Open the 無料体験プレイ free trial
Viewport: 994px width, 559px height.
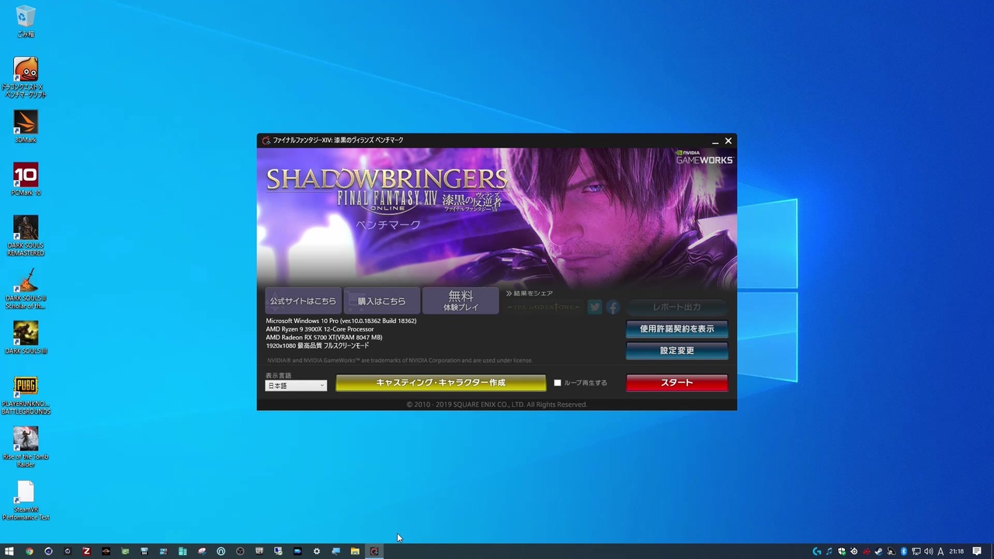(461, 301)
